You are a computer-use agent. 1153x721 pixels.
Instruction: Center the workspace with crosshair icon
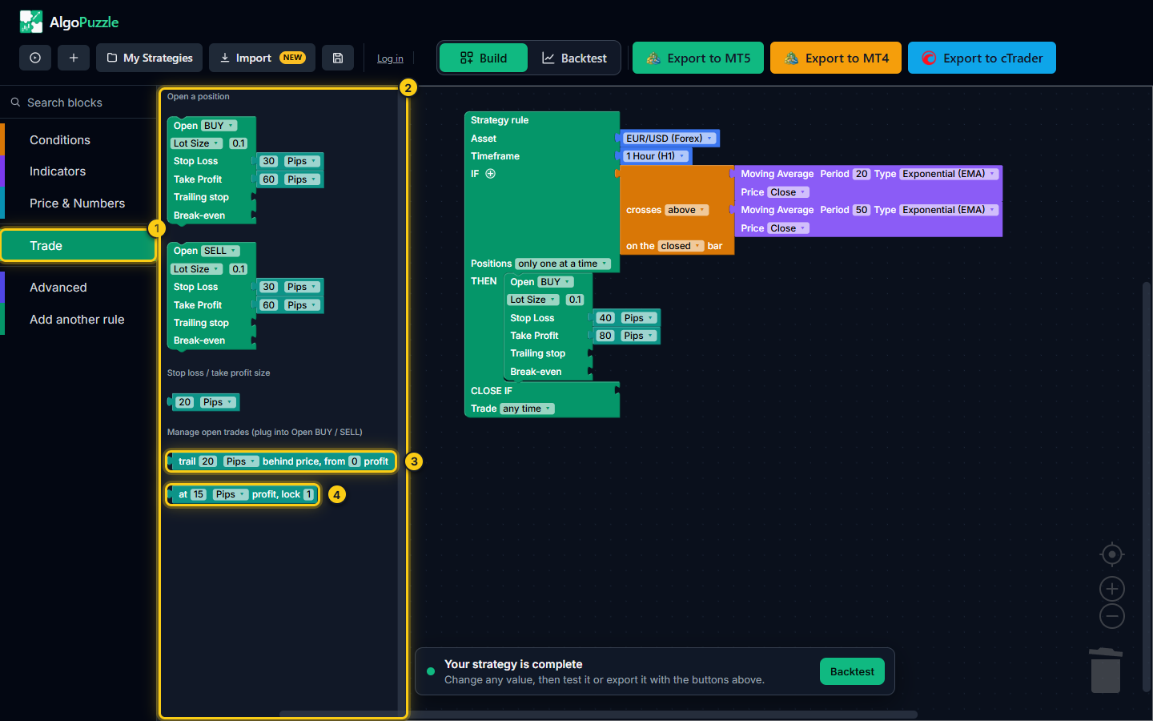click(1112, 554)
